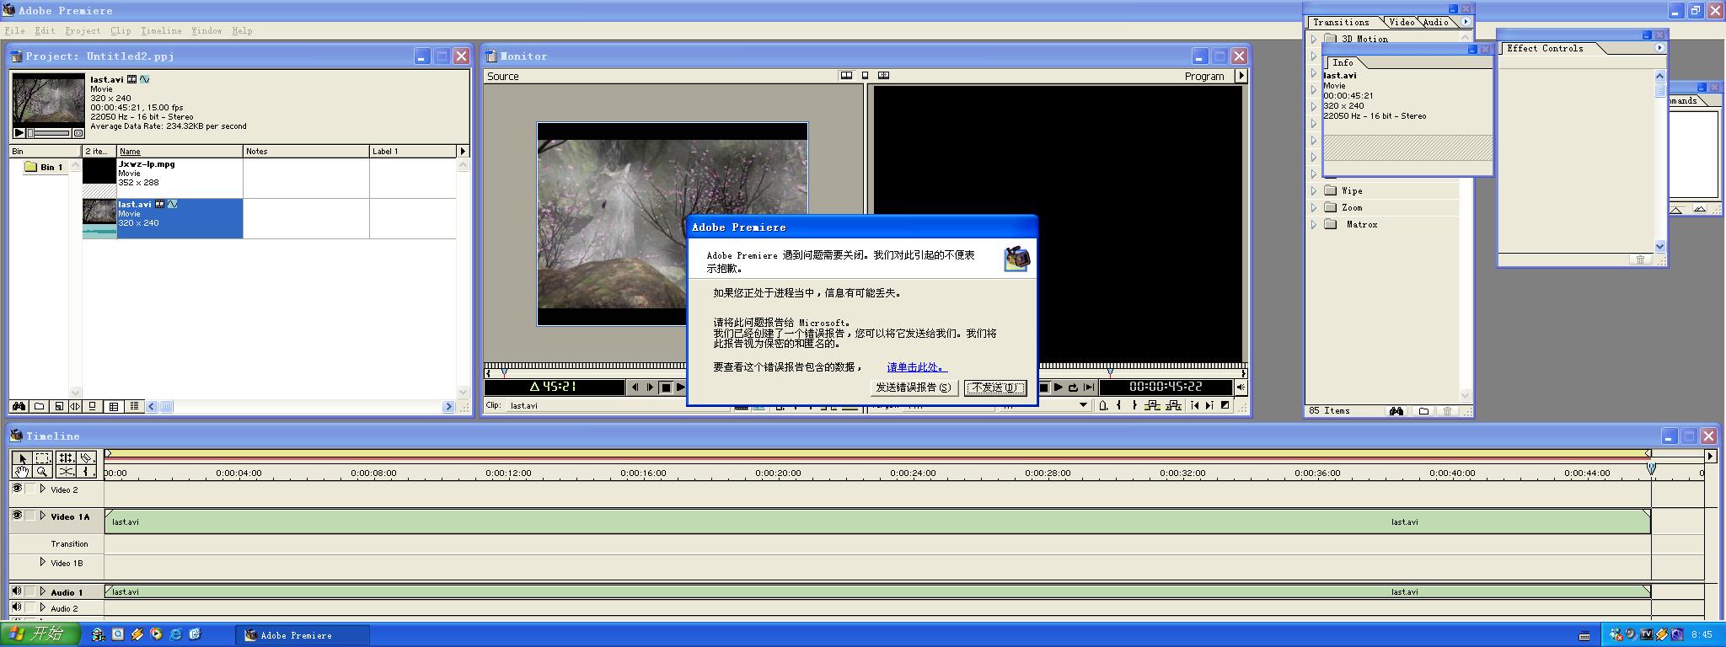Click the Extract icon under Program monitor
The image size is (1726, 647).
(x=1174, y=405)
